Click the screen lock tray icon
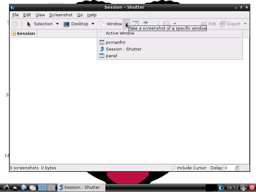The image size is (256, 192). 244,188
